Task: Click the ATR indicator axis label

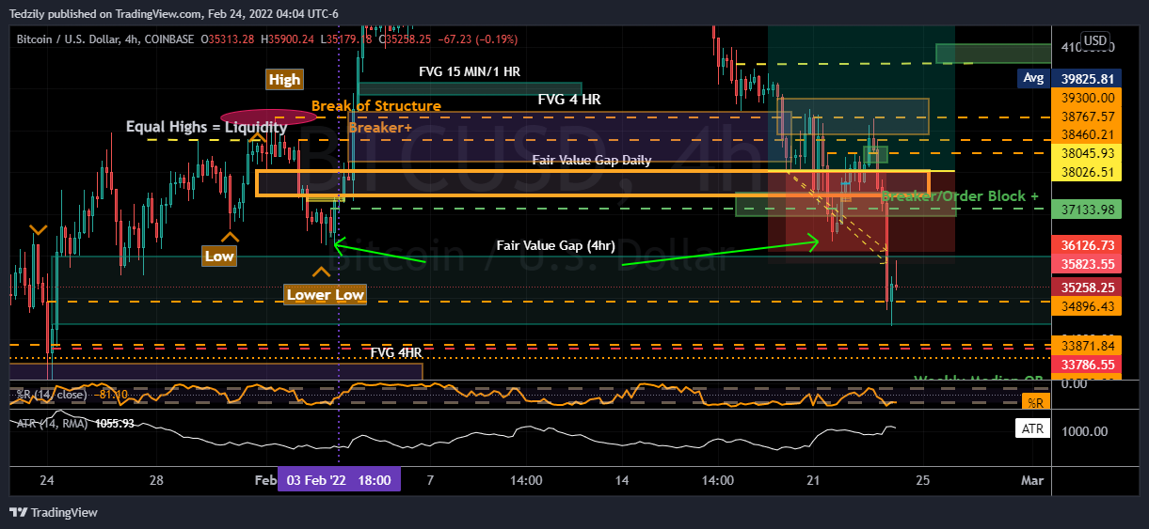Action: tap(1032, 428)
